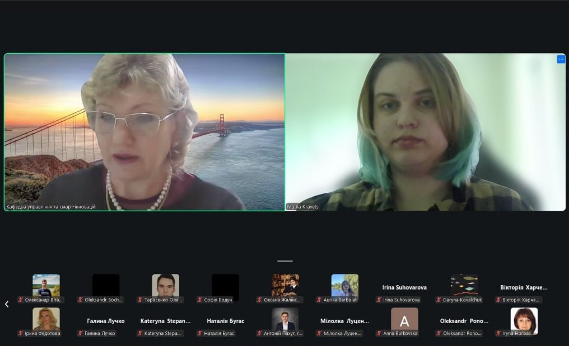Screen dimensions: 569x346
Task: Click the left arrow to show previous participants
Action: (7, 304)
